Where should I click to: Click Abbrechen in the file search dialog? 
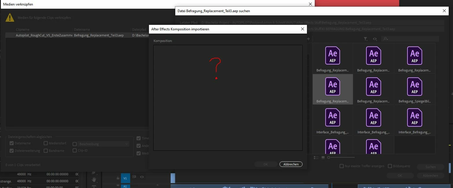[430, 176]
